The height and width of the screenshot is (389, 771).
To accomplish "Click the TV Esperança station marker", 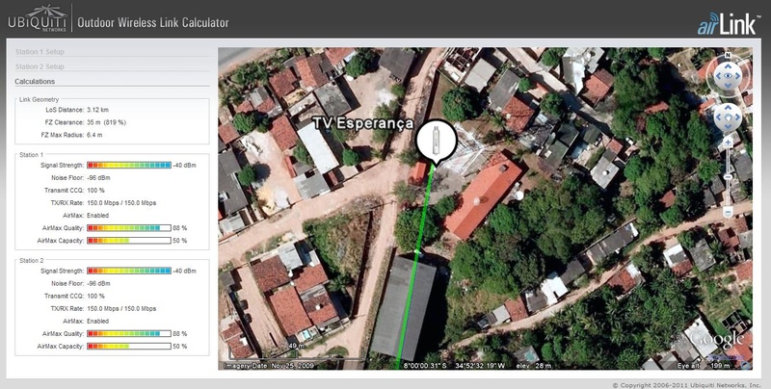I will pyautogui.click(x=437, y=140).
